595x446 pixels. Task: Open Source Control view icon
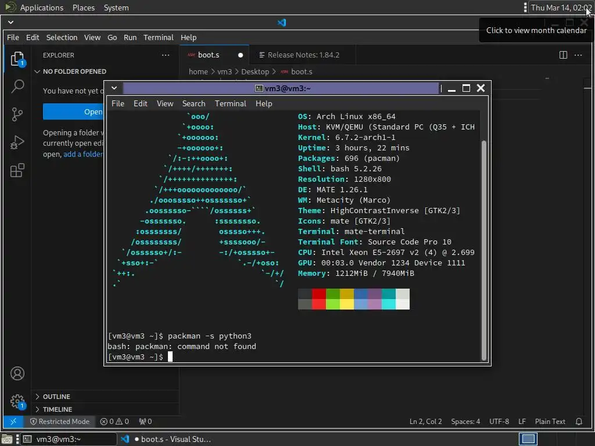[17, 114]
